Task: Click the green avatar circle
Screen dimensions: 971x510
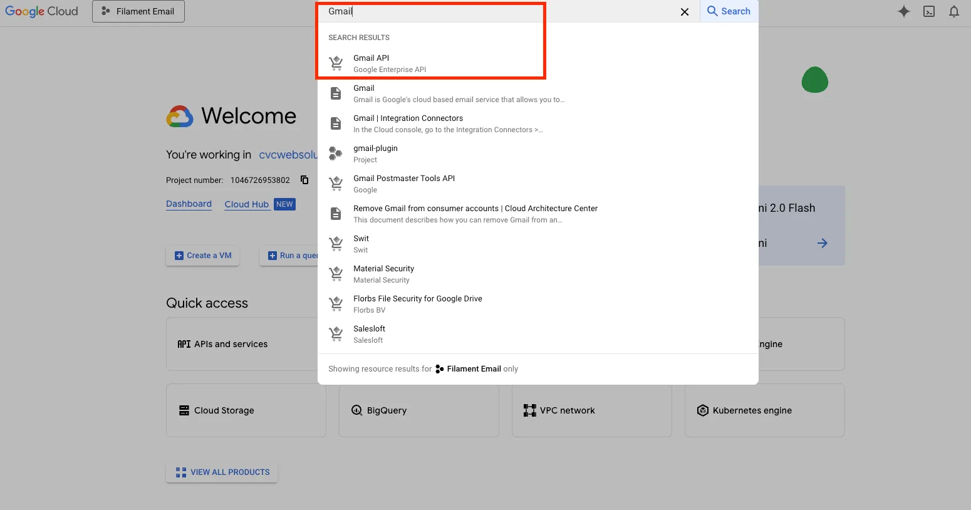Action: click(x=815, y=80)
